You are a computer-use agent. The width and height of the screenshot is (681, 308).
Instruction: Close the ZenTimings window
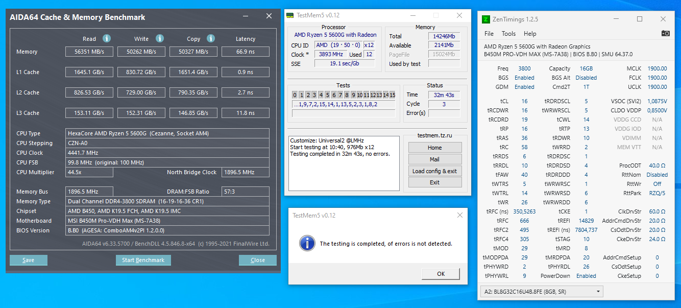coord(663,19)
